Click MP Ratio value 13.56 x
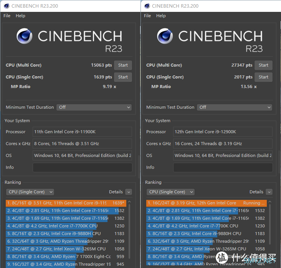This screenshot has width=281, height=268. pyautogui.click(x=249, y=87)
